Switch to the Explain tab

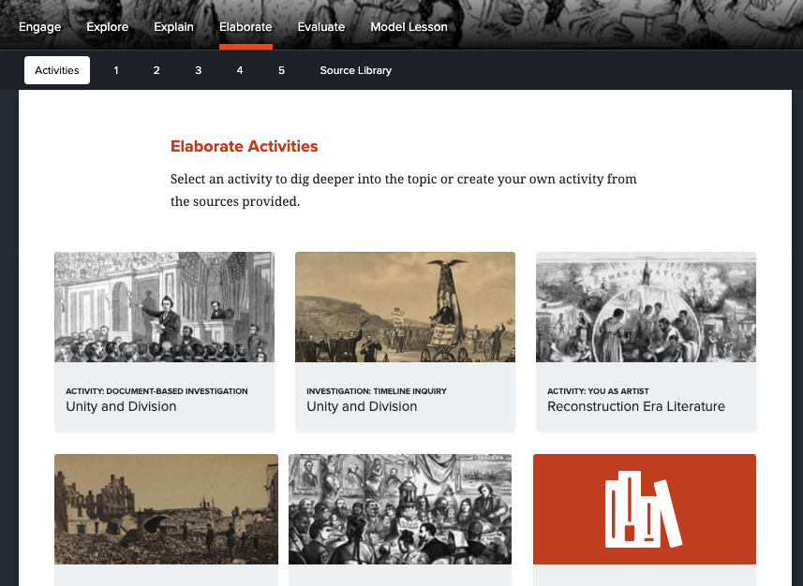173,27
